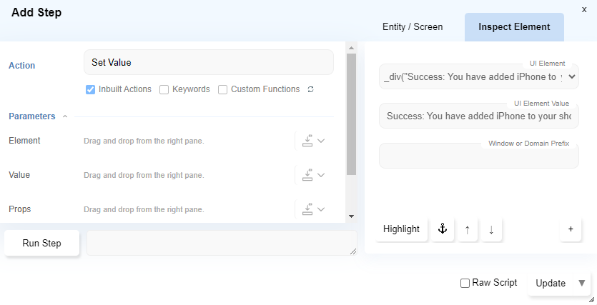
Task: Click the Highlight button
Action: (x=401, y=229)
